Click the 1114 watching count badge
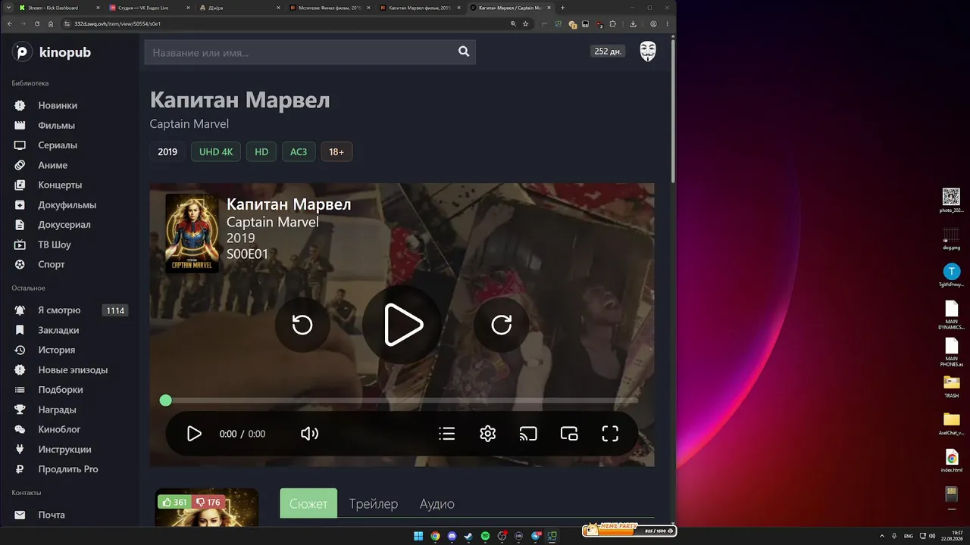 pos(115,310)
